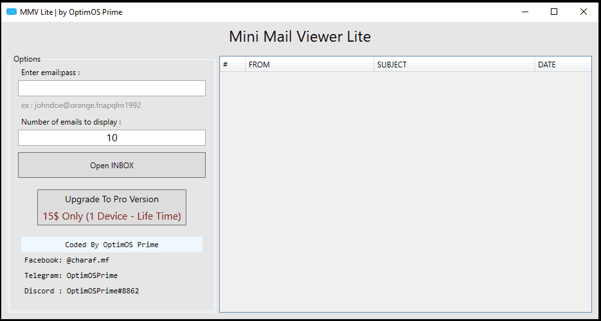Minimize the MMV Lite window
Image resolution: width=601 pixels, height=321 pixels.
525,12
